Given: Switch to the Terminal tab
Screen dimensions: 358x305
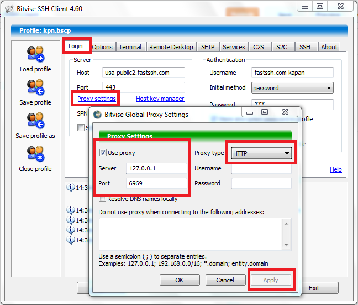Looking at the screenshot, I should (130, 47).
